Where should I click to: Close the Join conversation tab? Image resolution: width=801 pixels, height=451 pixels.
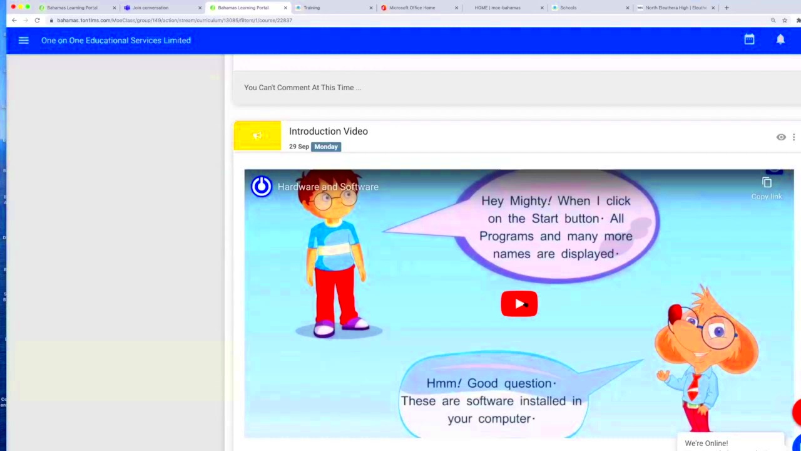point(200,8)
